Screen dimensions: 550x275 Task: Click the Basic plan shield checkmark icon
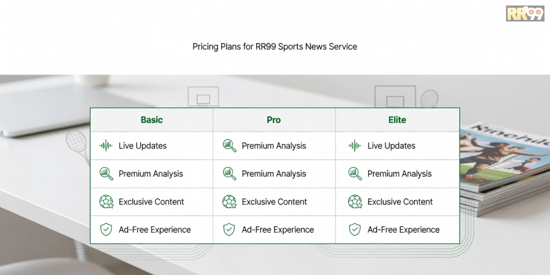pos(106,230)
